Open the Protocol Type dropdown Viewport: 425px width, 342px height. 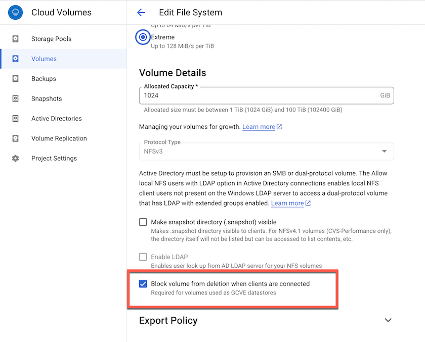(x=266, y=151)
